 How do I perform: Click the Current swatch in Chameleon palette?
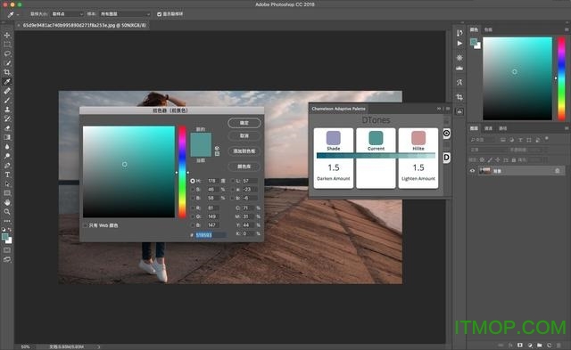(x=376, y=138)
